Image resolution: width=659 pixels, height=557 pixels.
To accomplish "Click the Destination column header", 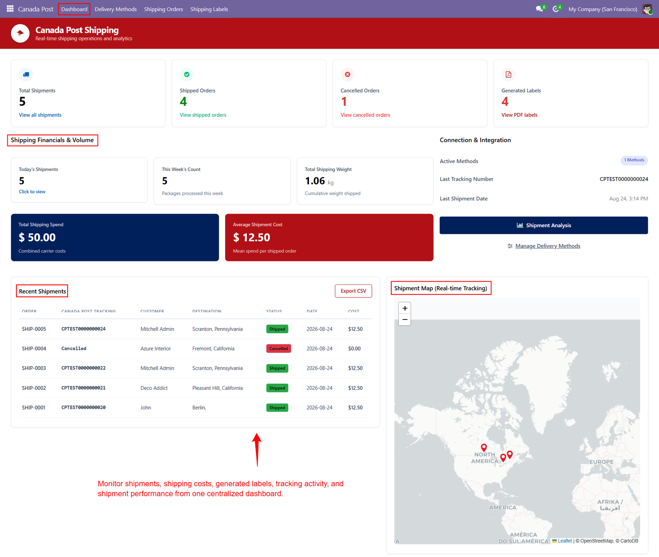I will click(x=207, y=311).
